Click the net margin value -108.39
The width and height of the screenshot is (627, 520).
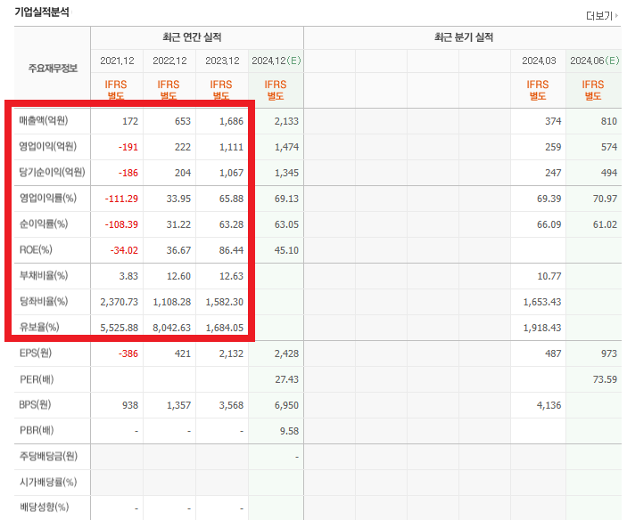(x=121, y=224)
